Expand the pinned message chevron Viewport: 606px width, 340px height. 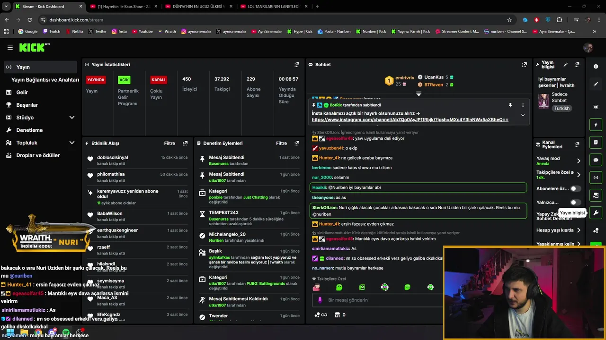click(523, 115)
